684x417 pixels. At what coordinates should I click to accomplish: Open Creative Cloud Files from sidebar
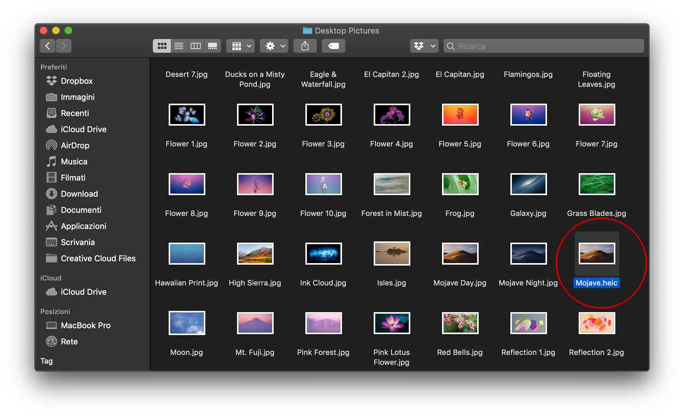pyautogui.click(x=98, y=258)
